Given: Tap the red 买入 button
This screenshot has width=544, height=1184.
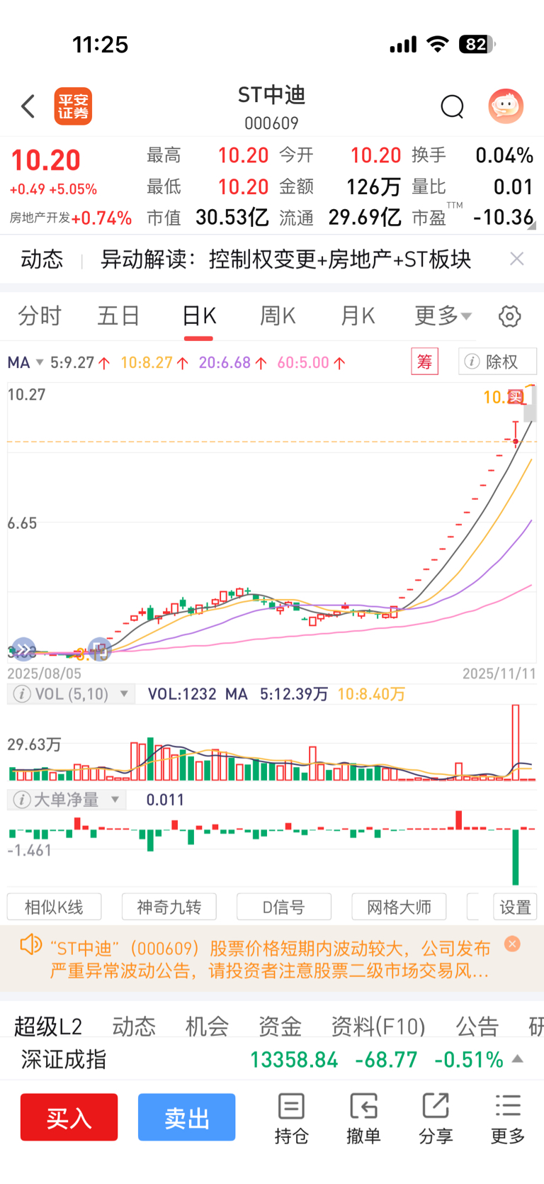Looking at the screenshot, I should pos(69,1117).
